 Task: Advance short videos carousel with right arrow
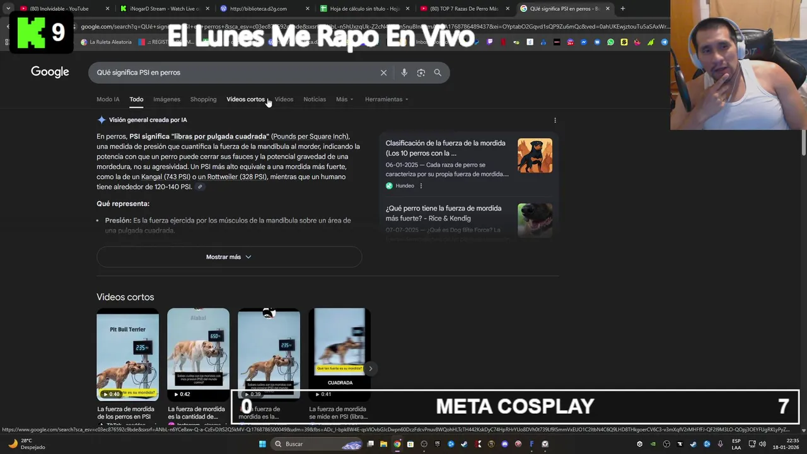click(371, 368)
